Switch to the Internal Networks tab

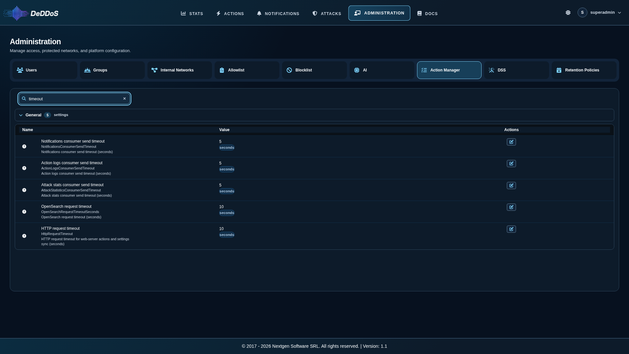click(x=180, y=70)
